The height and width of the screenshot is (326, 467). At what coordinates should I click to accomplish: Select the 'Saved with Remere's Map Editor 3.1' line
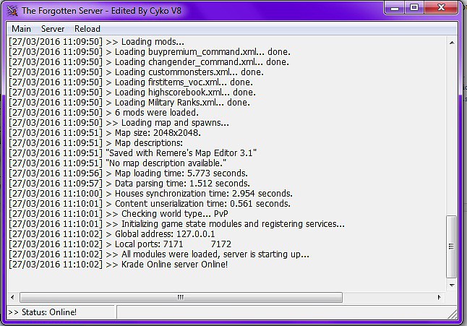click(x=132, y=153)
